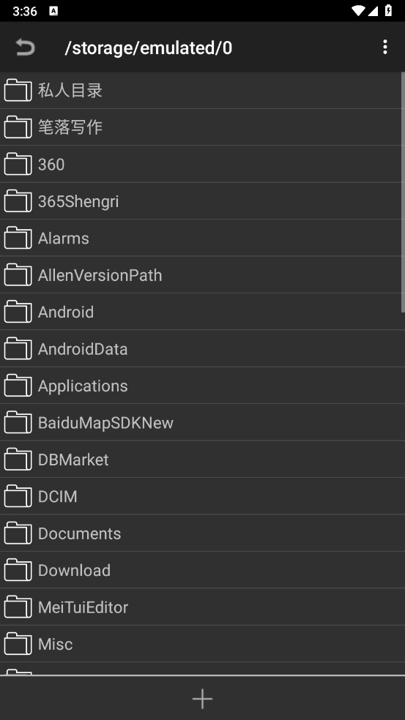The height and width of the screenshot is (720, 405).
Task: Select the 365Shengri folder
Action: tap(202, 200)
